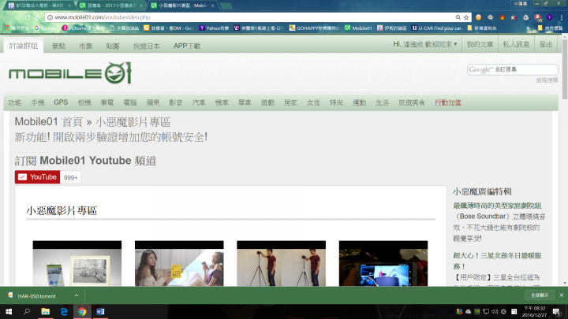Screen dimensions: 568x319
Task: Select the 景點 site tab
Action: pyautogui.click(x=58, y=46)
